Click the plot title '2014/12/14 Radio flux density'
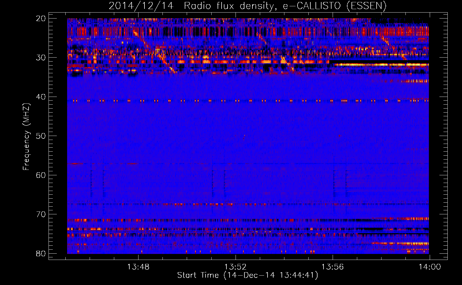The width and height of the screenshot is (462, 285). (x=248, y=6)
